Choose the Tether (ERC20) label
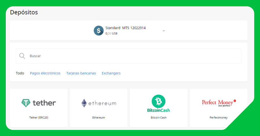Viewport: 260px width, 136px height. [39, 118]
